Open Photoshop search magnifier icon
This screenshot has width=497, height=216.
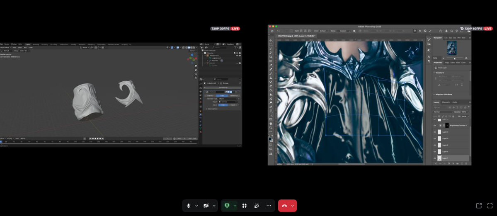(452, 31)
